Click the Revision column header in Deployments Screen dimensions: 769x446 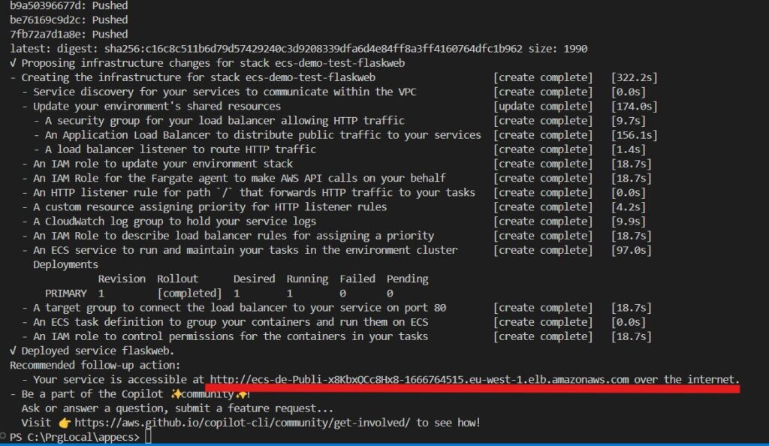click(x=122, y=279)
